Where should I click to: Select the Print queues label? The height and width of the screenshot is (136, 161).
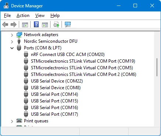36,121
